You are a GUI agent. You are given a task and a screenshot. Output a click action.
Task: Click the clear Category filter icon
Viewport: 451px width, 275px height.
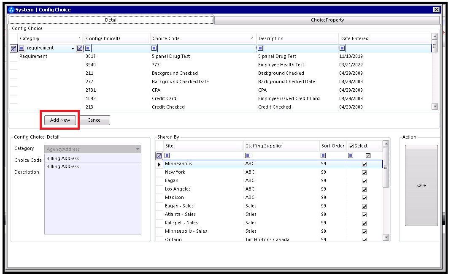click(80, 49)
